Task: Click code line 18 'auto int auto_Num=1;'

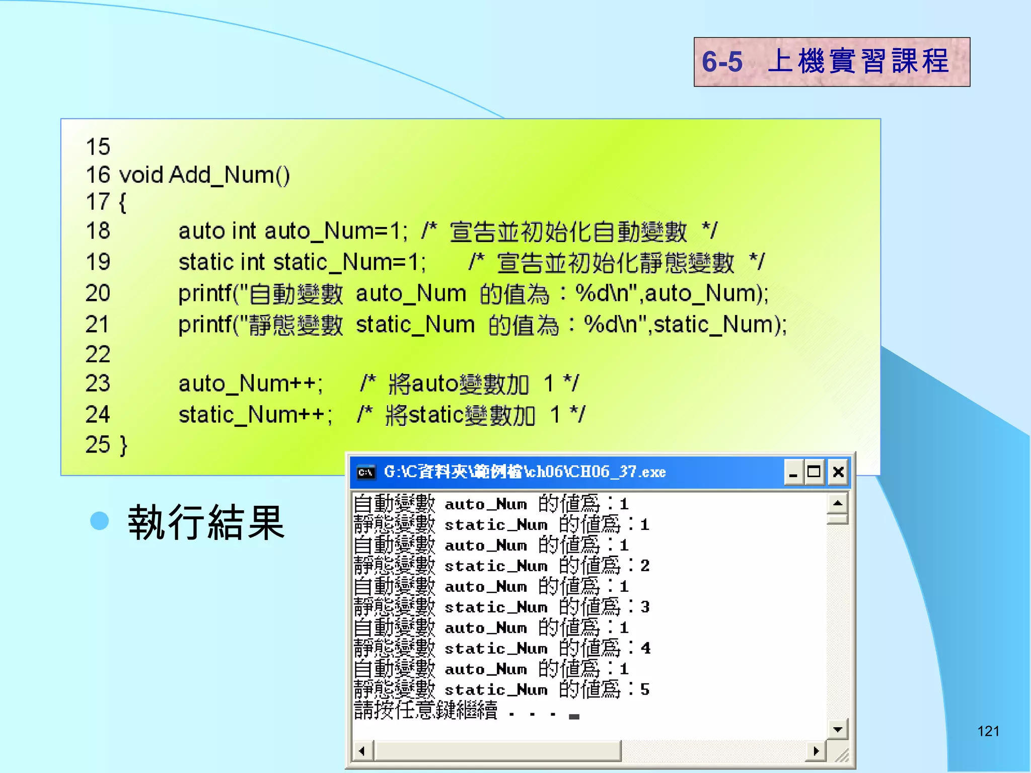Action: (293, 231)
